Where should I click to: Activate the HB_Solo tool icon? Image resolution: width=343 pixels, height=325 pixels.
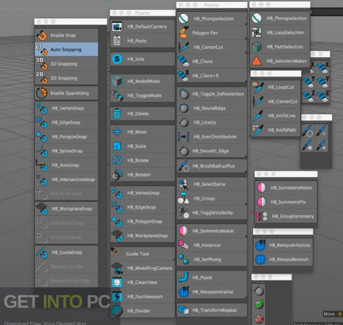(117, 59)
